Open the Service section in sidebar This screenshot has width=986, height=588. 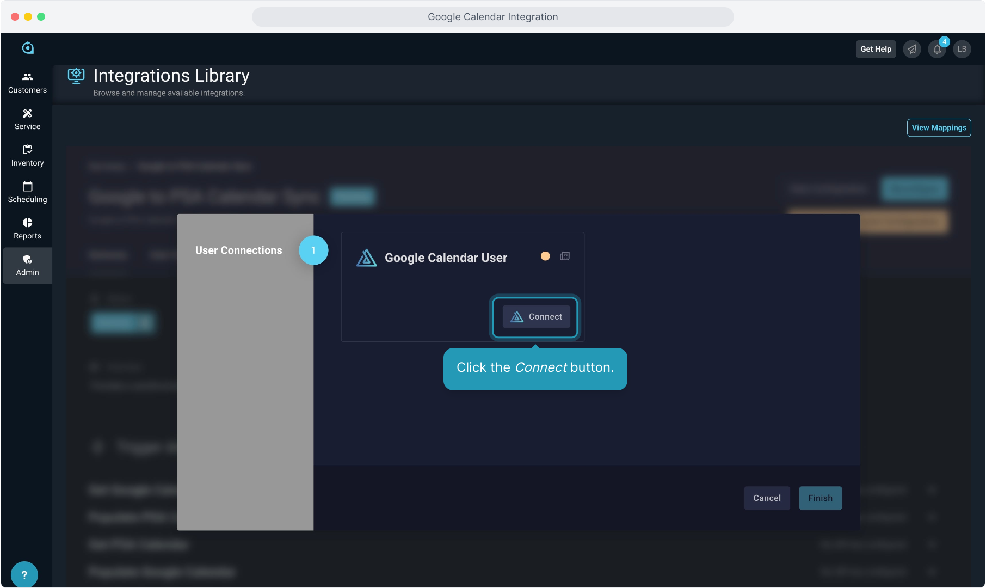(x=27, y=119)
